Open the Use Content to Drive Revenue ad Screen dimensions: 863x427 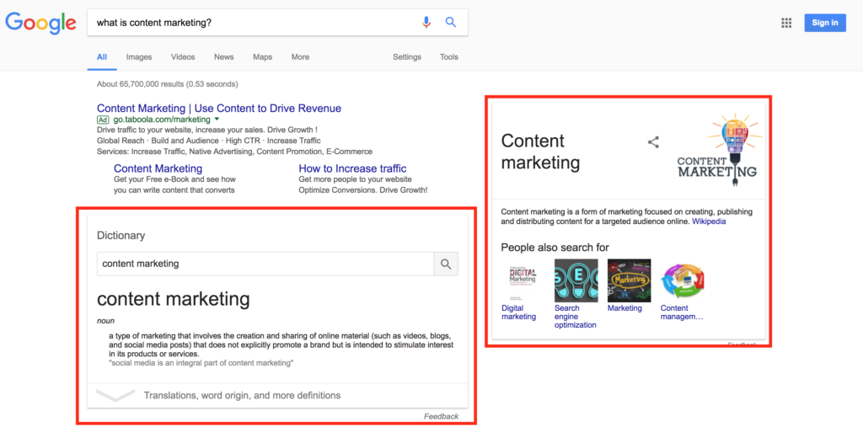[x=219, y=108]
